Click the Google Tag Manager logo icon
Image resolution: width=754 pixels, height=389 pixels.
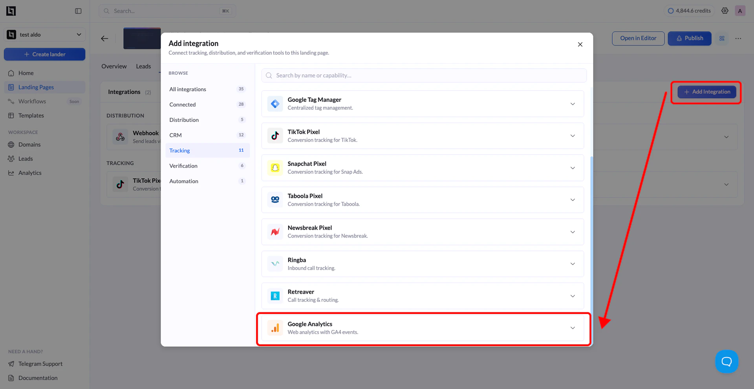click(275, 104)
